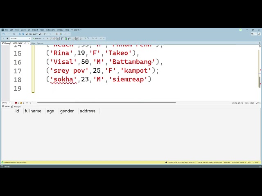The height and width of the screenshot is (196, 262).
Task: Open the teacher database dropdown
Action: click(x=20, y=38)
